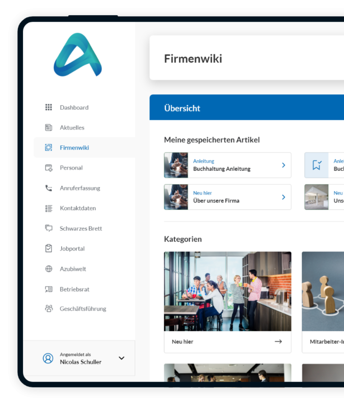
Task: Click the user avatar icon
Action: click(48, 358)
